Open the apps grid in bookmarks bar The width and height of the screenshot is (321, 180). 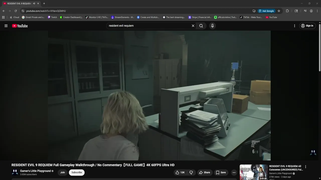[x=3, y=17]
